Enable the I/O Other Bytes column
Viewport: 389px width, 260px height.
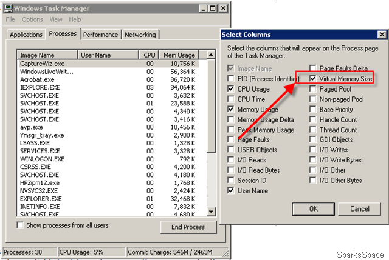click(313, 180)
